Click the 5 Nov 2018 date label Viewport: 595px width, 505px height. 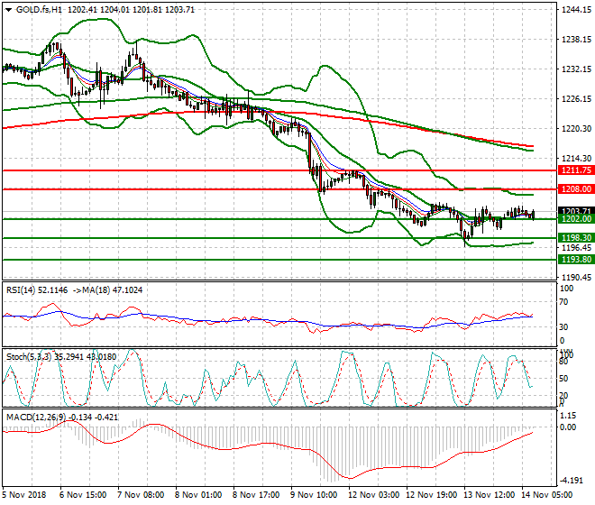[x=23, y=496]
